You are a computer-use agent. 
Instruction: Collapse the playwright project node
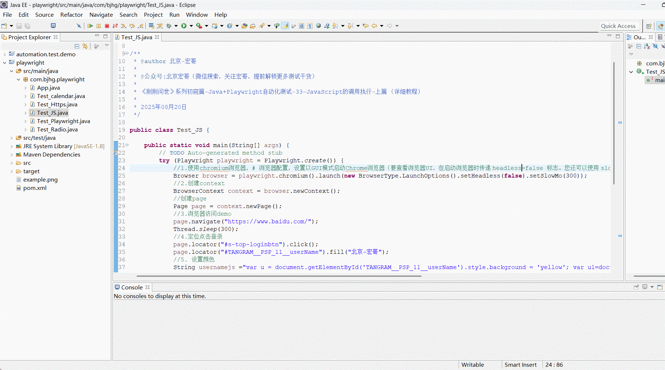(5, 63)
